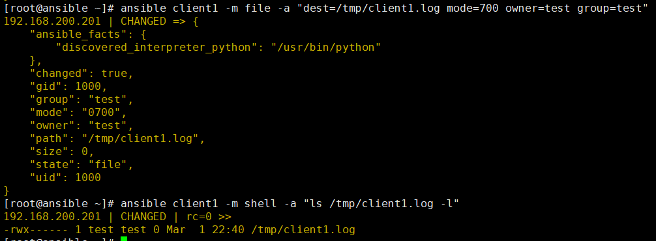Click the "changed": true line
Viewport: 656px width, 241px height.
pyautogui.click(x=82, y=74)
